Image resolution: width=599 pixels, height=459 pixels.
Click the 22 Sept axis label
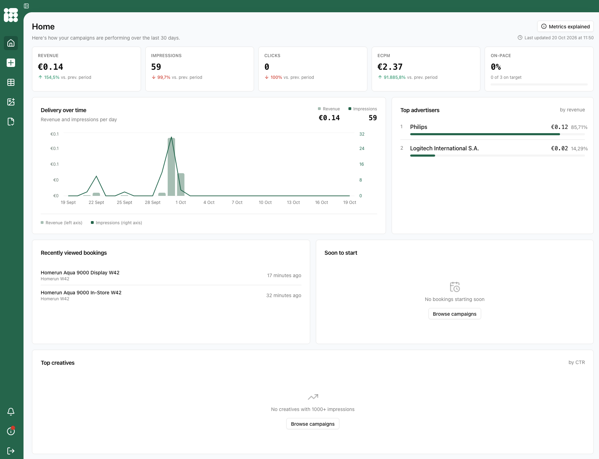coord(96,203)
